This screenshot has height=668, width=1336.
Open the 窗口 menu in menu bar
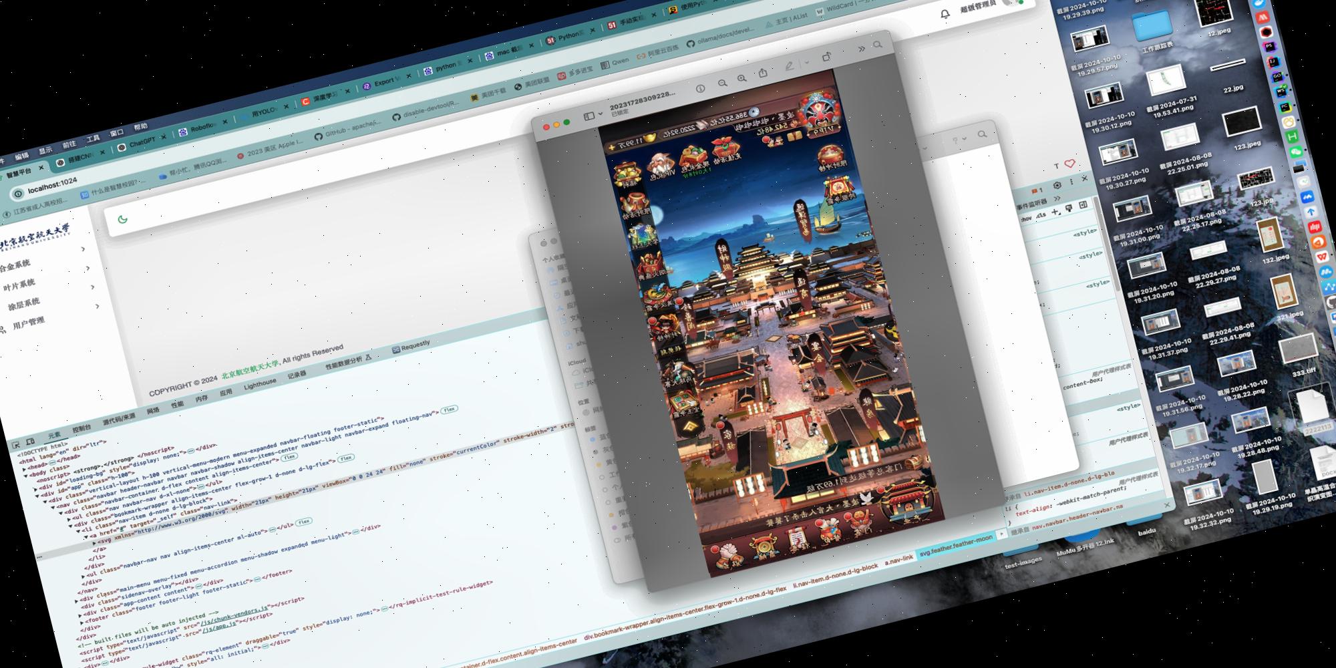click(x=117, y=132)
